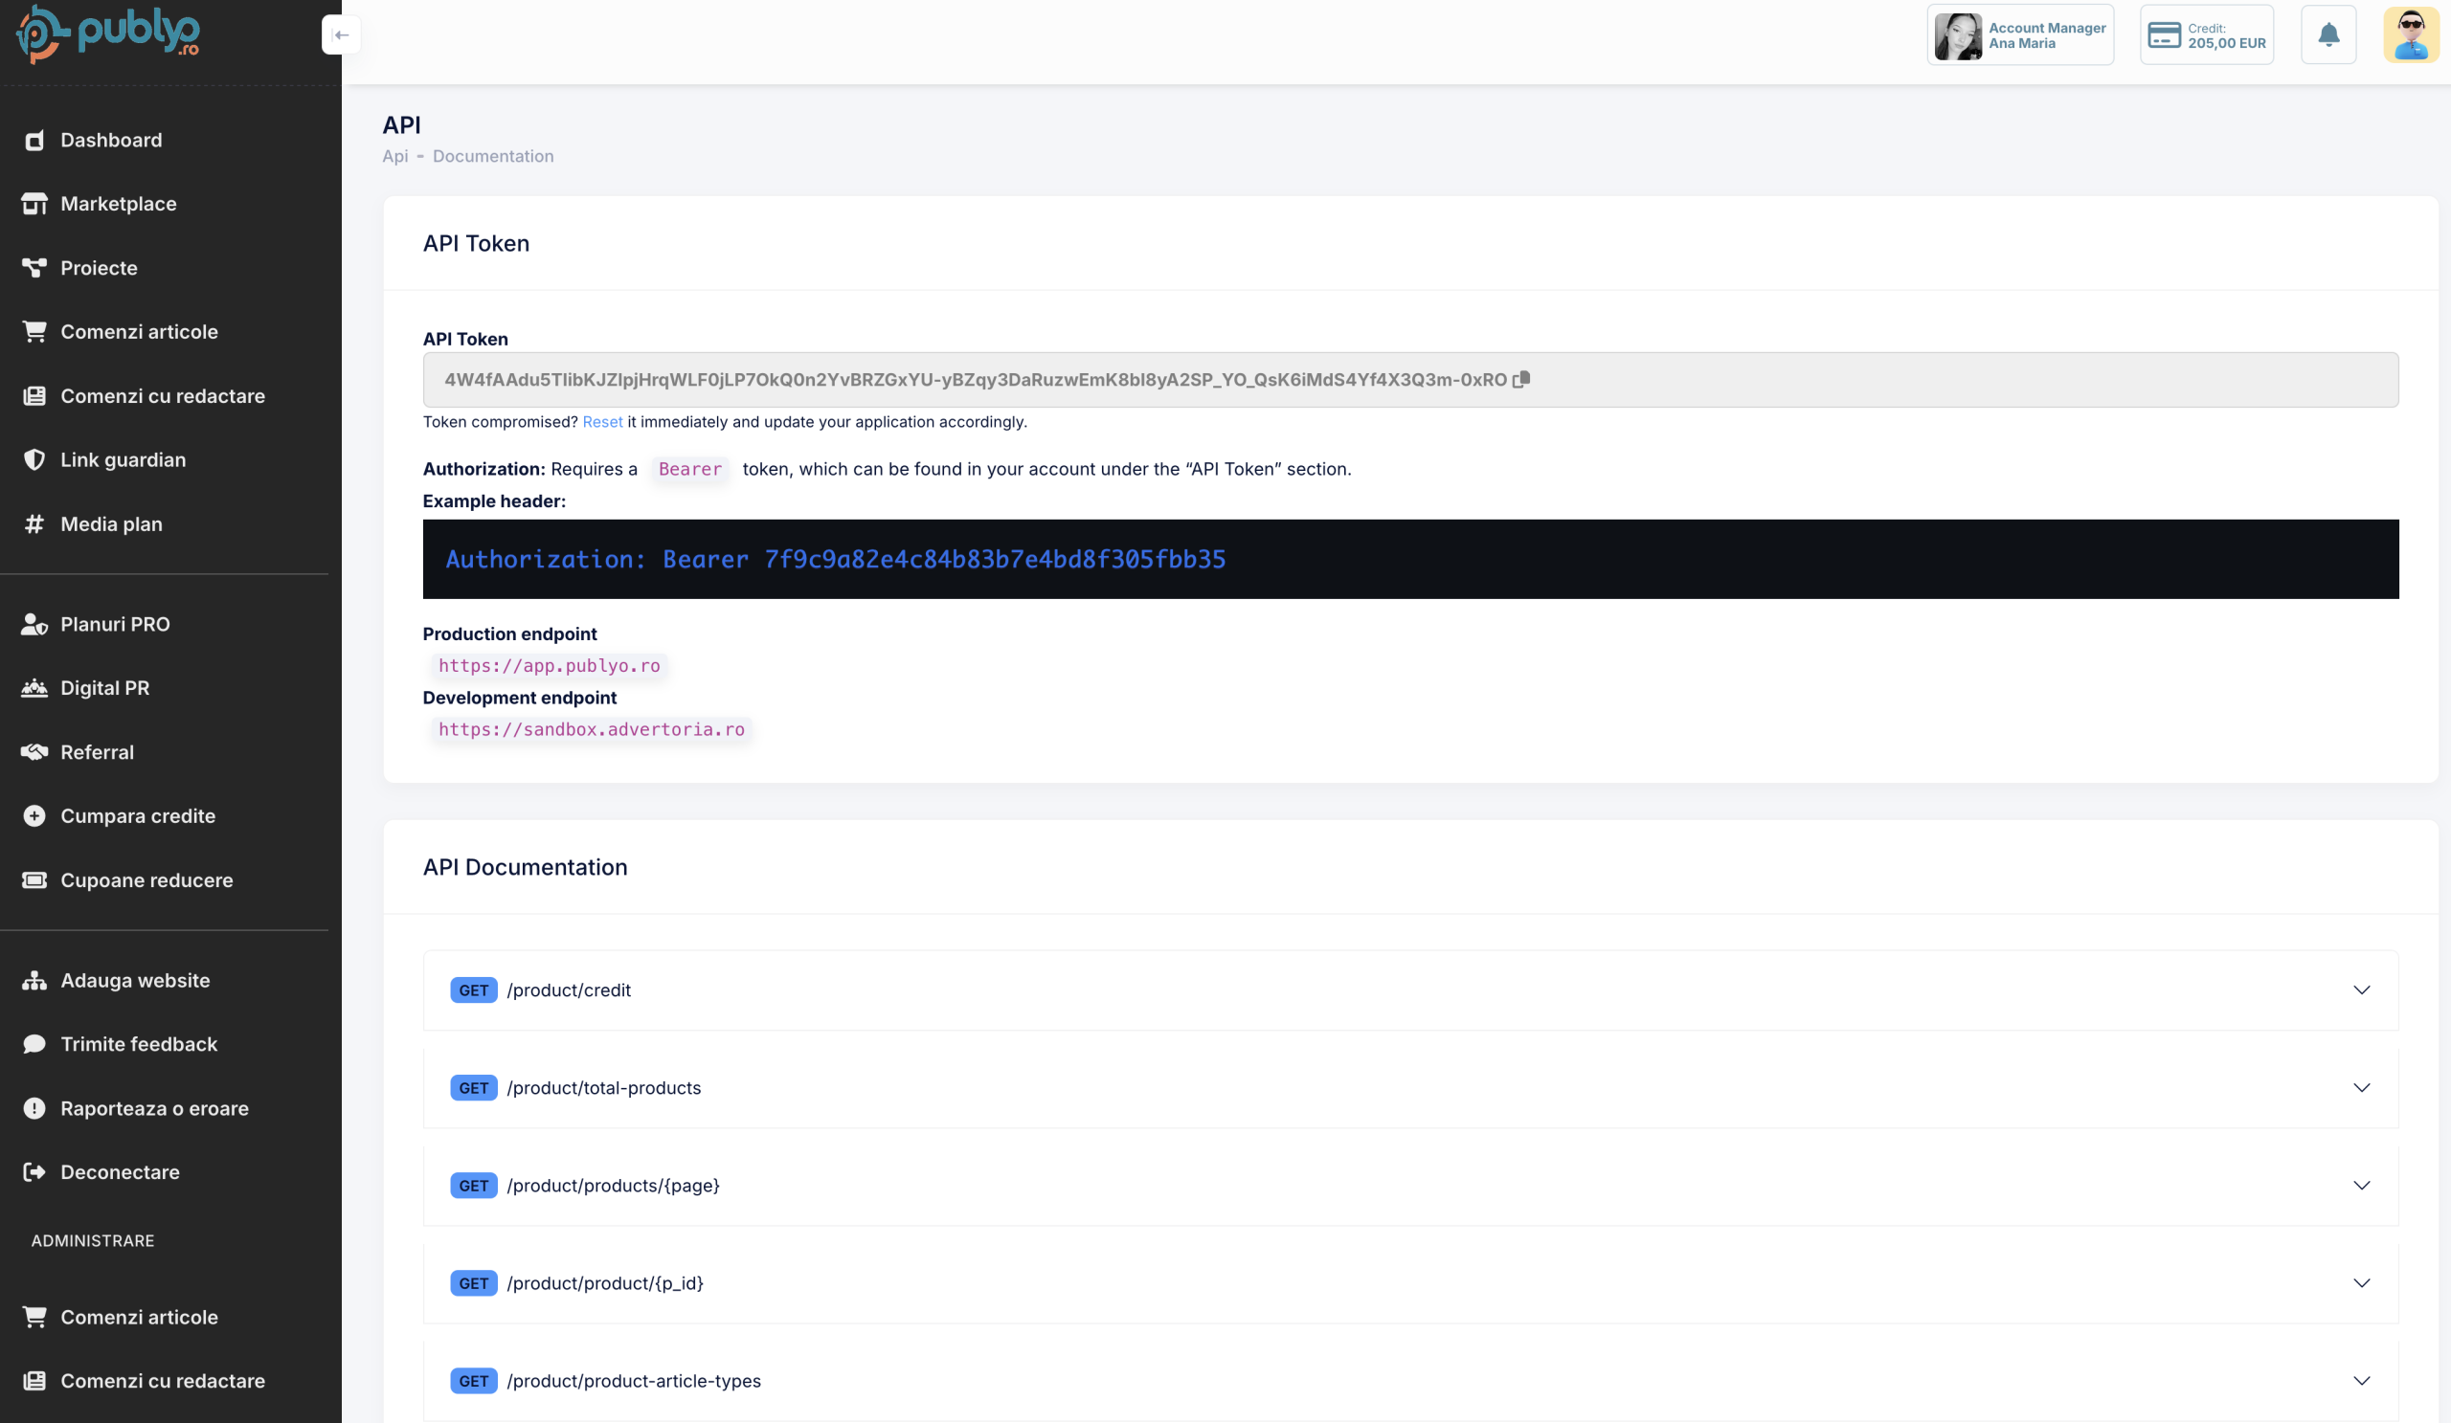Click the credit card icon in the header

pyautogui.click(x=2164, y=35)
